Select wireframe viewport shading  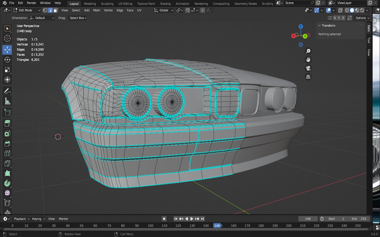pos(347,10)
